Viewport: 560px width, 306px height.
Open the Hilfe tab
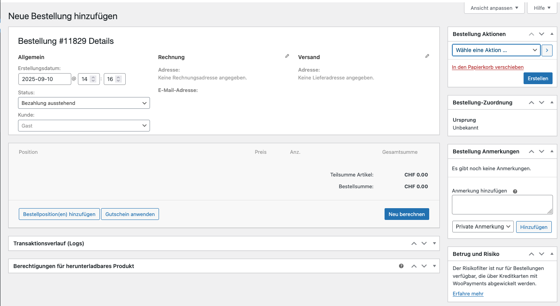pos(542,8)
